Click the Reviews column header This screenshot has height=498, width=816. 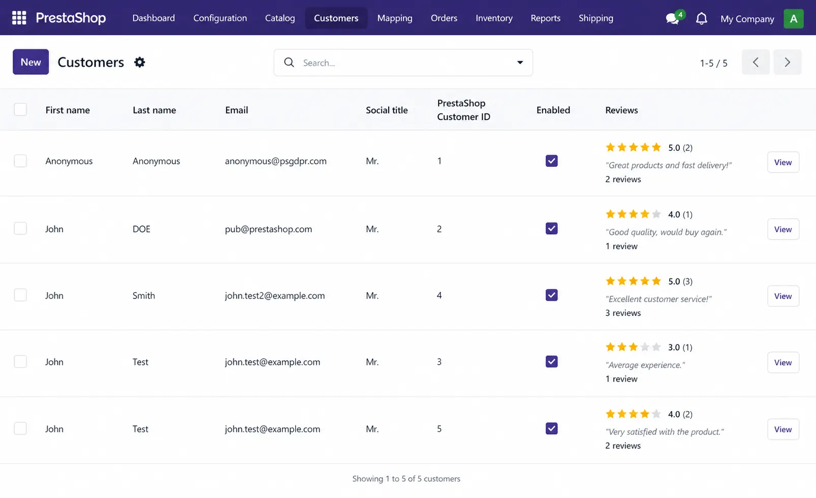(621, 110)
